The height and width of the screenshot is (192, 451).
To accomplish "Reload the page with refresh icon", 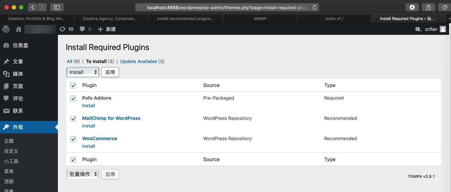I will pyautogui.click(x=315, y=7).
